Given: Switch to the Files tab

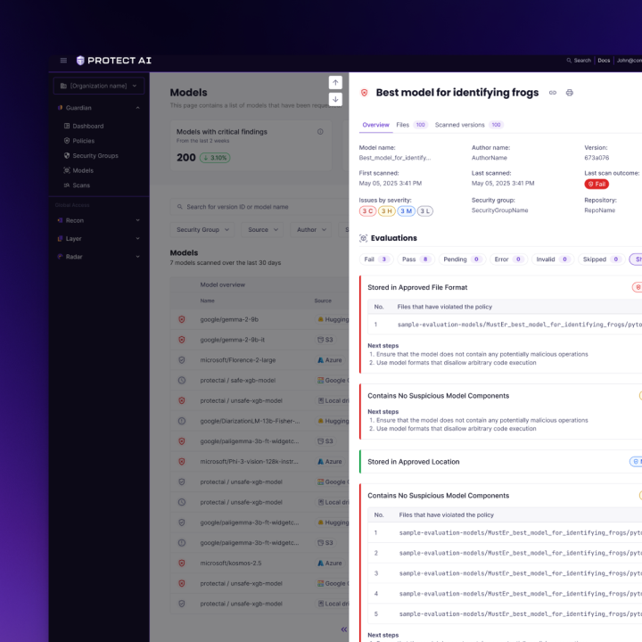Looking at the screenshot, I should click(x=411, y=125).
